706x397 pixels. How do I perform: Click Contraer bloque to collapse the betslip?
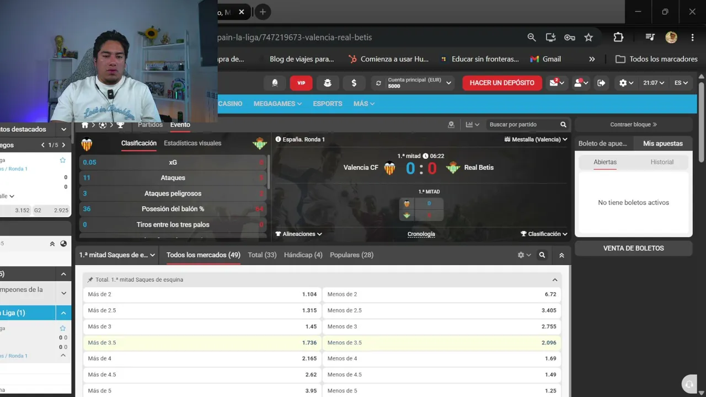point(634,125)
